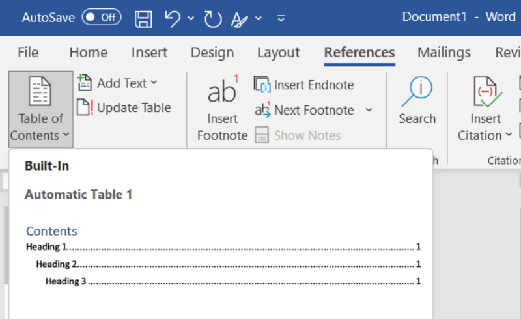
Task: Open the Undo history dropdown arrow
Action: [x=191, y=18]
